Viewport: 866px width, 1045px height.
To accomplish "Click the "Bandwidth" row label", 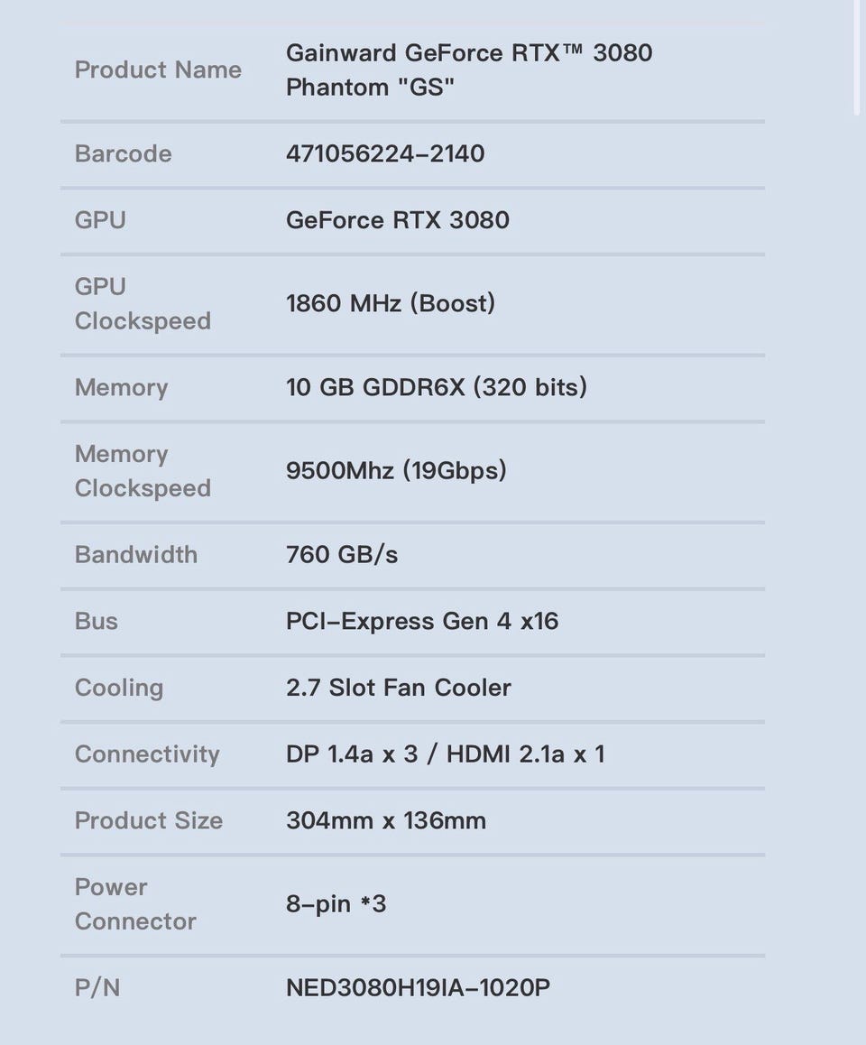I will coord(135,554).
